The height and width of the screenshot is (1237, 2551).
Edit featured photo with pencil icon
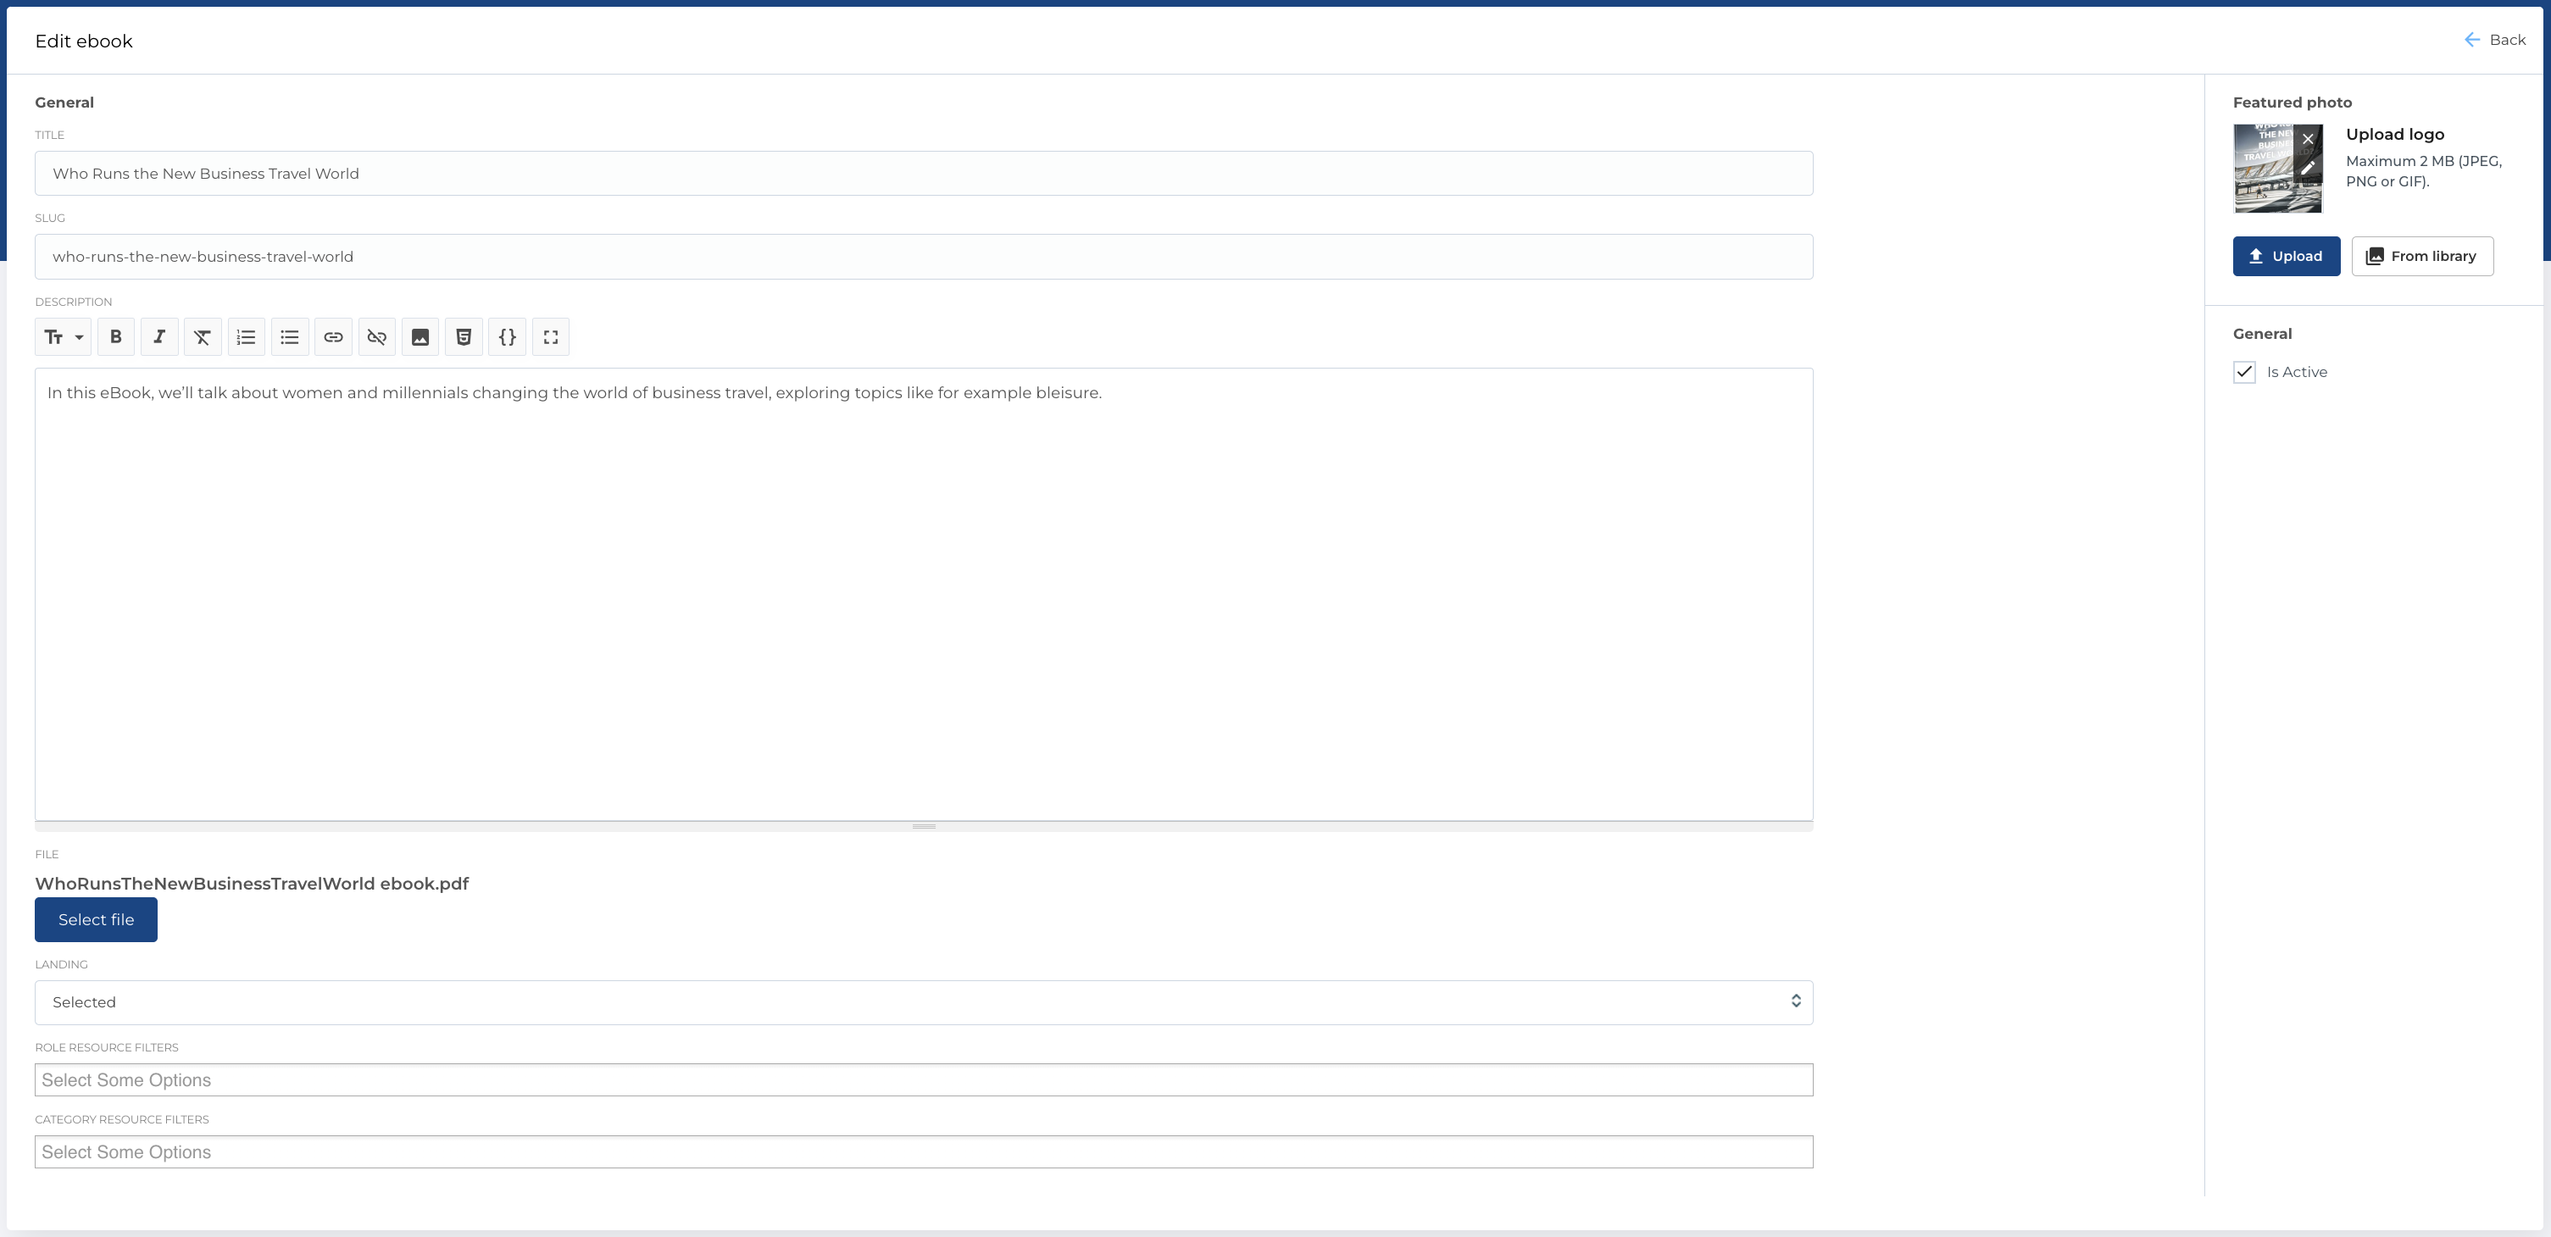pyautogui.click(x=2308, y=168)
